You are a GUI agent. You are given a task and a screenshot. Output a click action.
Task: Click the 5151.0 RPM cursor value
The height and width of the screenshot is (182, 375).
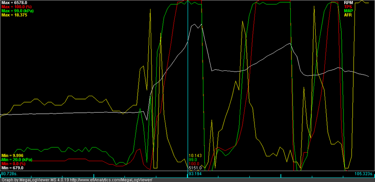[194, 168]
